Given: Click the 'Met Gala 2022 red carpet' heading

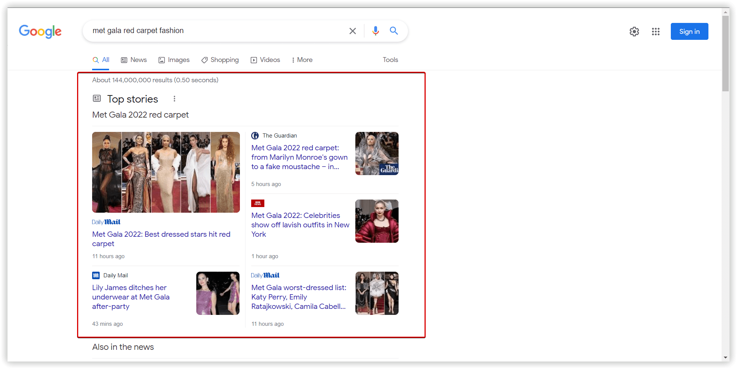Looking at the screenshot, I should pyautogui.click(x=140, y=115).
